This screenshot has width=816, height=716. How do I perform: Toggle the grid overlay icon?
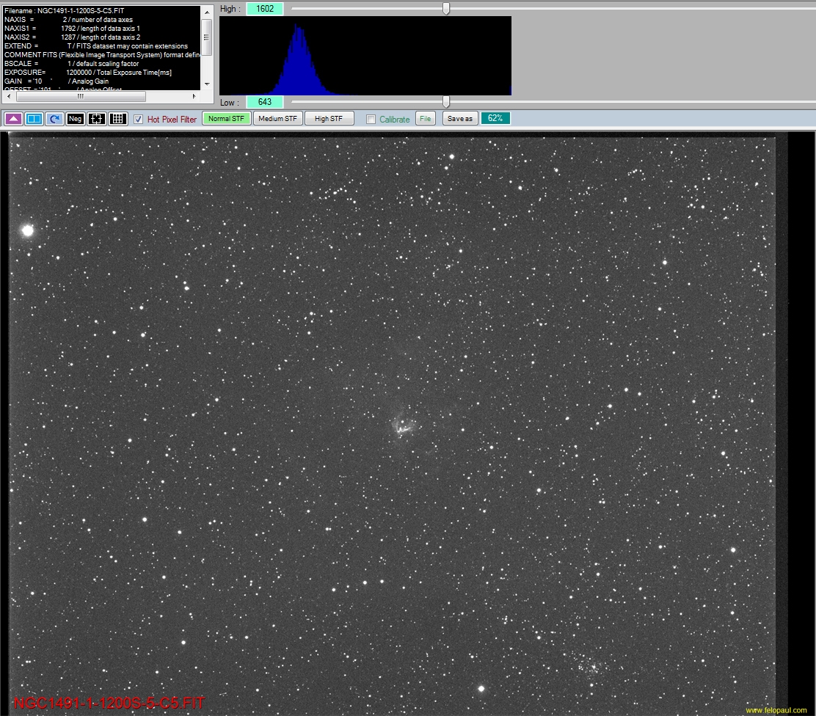click(x=117, y=119)
